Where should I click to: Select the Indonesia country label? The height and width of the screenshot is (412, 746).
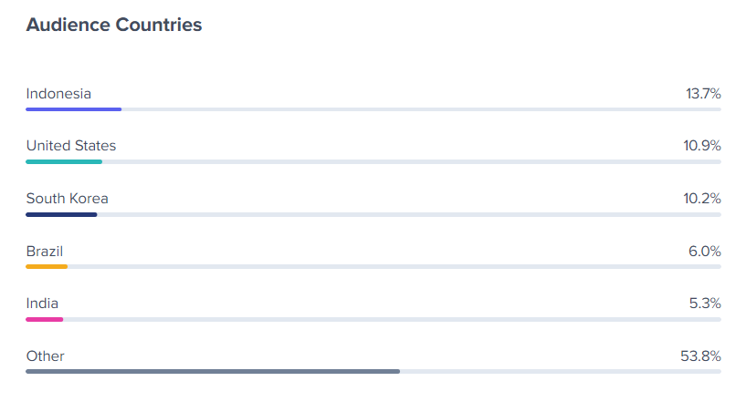[58, 94]
